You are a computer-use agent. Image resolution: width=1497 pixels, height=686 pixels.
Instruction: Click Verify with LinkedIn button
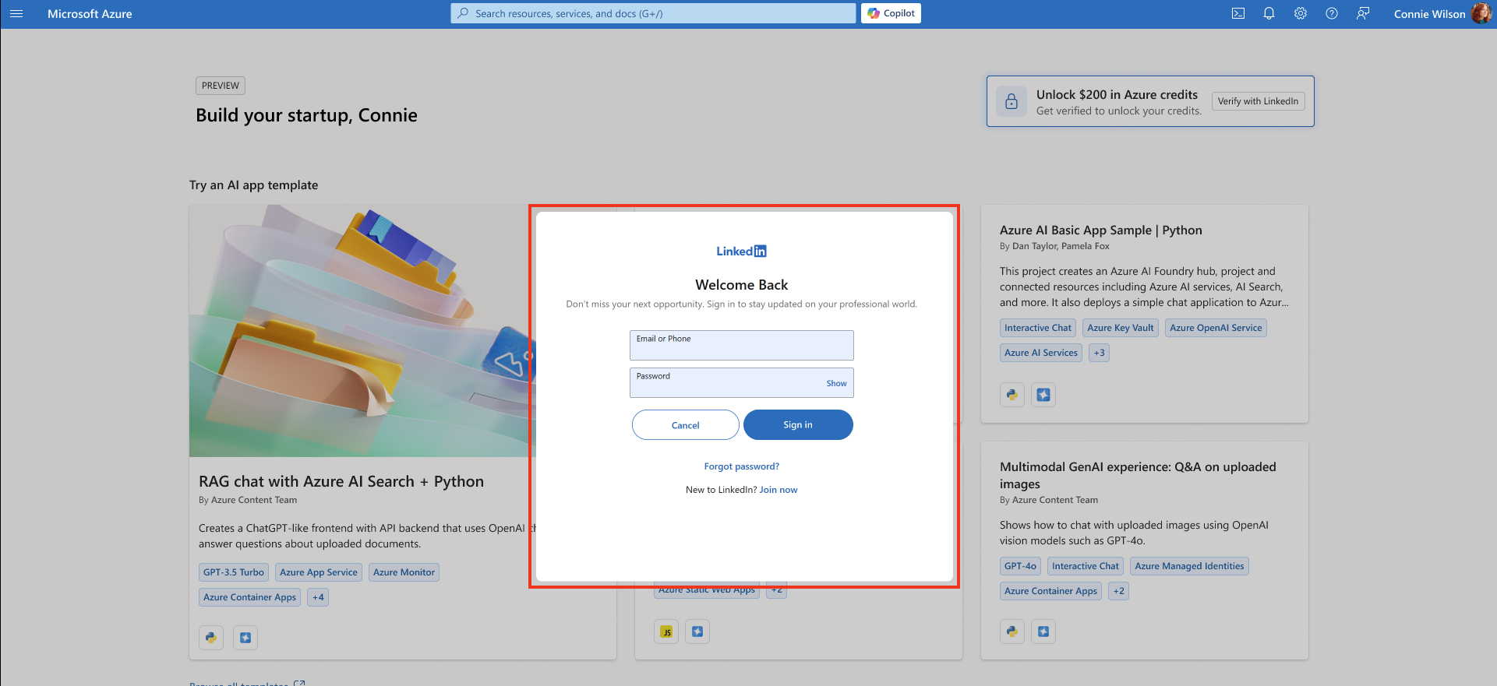1258,101
